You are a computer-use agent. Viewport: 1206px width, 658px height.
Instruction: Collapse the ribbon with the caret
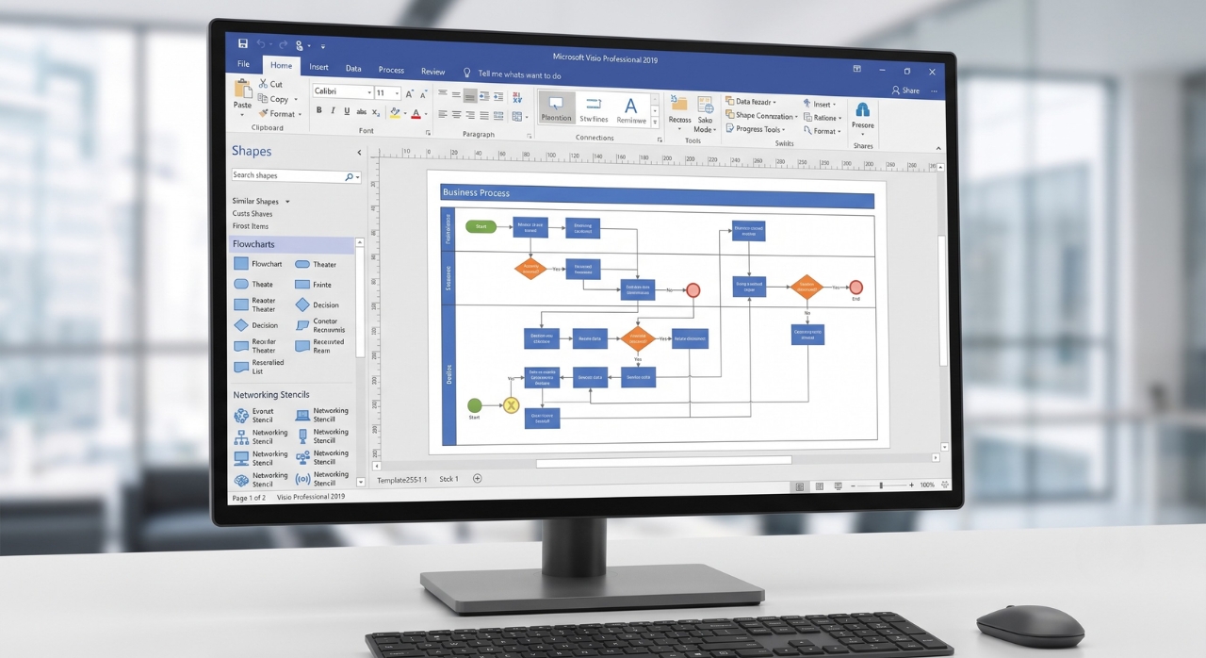point(938,148)
